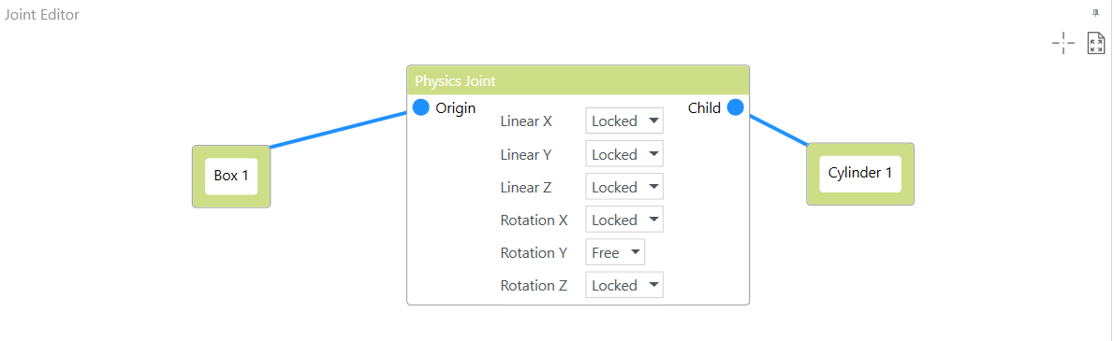
Task: Open the Linear X dropdown
Action: [x=623, y=121]
